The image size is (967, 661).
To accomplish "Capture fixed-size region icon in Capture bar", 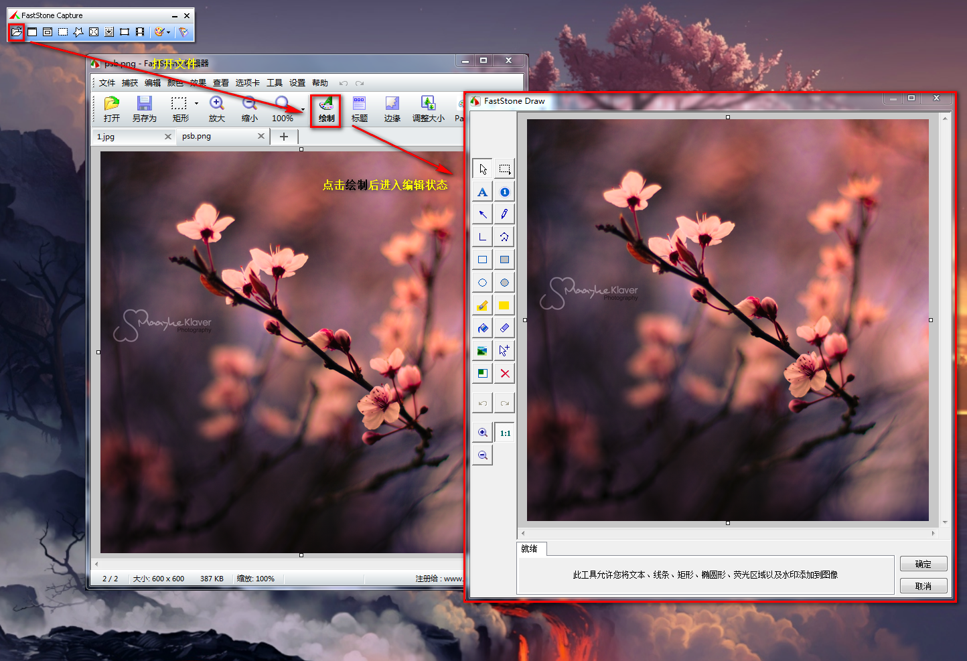I will coord(125,31).
